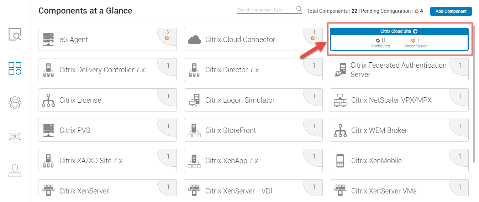Viewport: 479px width, 202px height.
Task: Click the pending configuration icon in header
Action: coord(417,11)
